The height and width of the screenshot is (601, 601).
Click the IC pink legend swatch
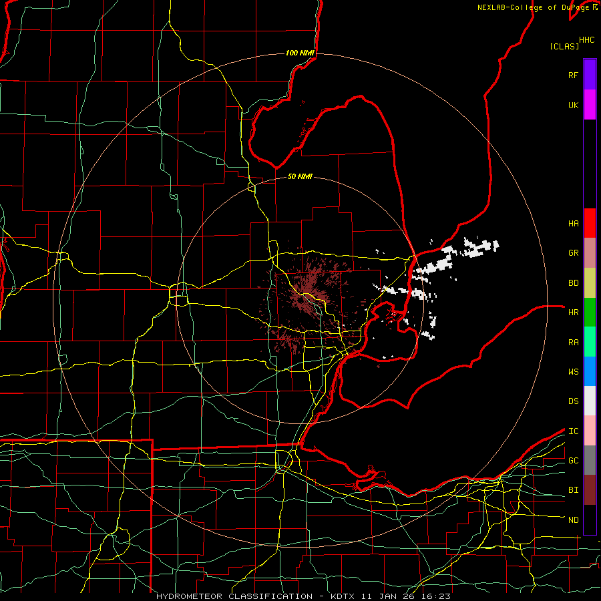pyautogui.click(x=590, y=431)
